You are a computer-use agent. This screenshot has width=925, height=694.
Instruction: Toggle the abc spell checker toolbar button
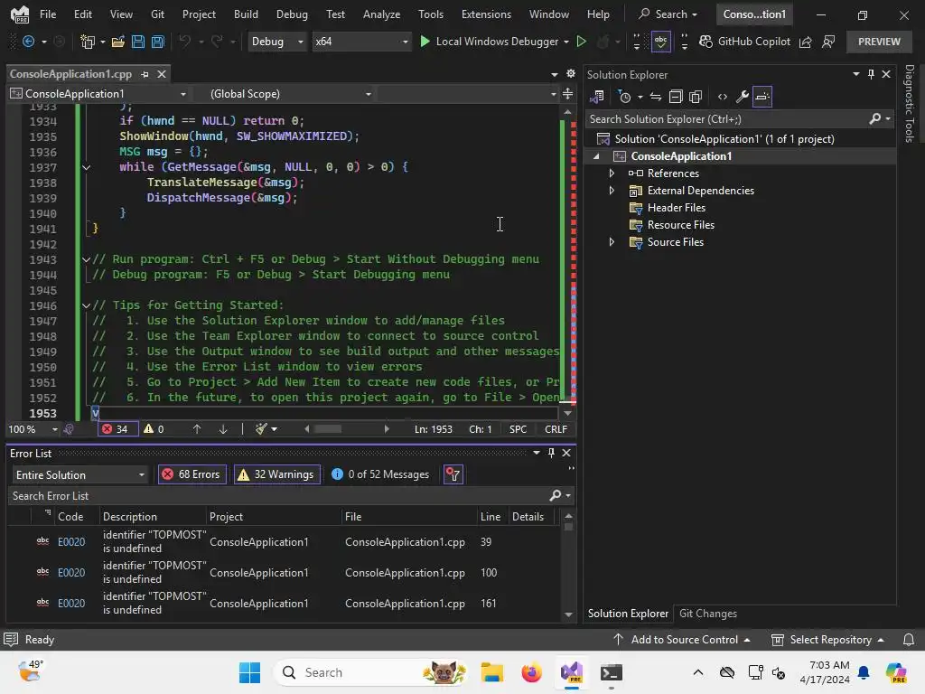click(660, 42)
